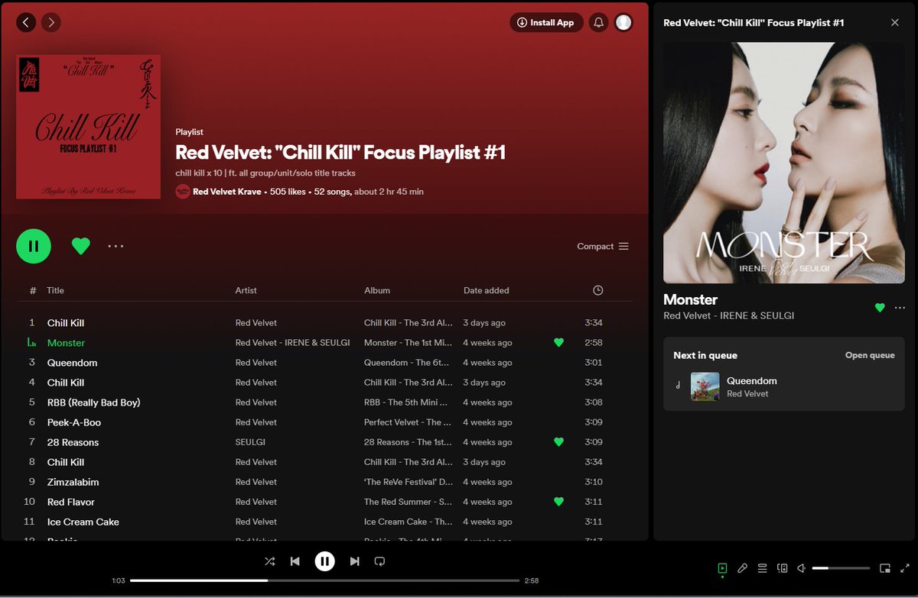This screenshot has width=918, height=598.
Task: Sort by Album column header
Action: tap(377, 290)
